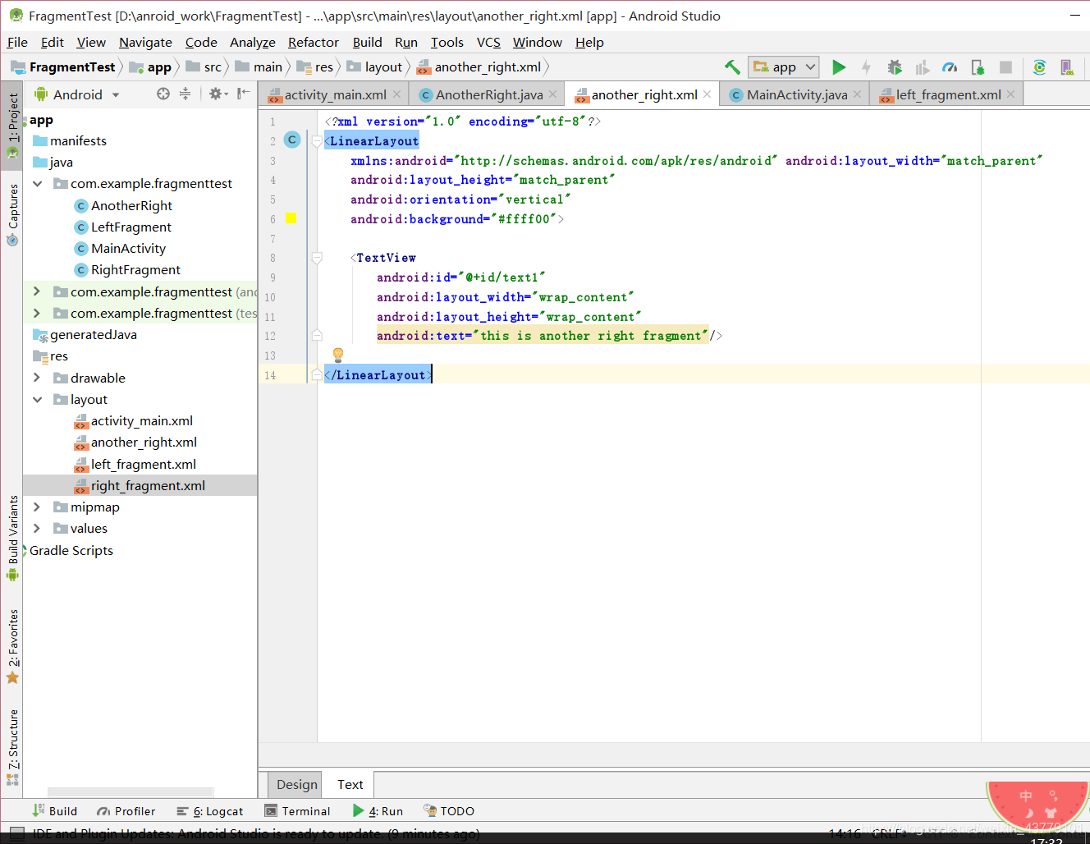Click Collapse All icon in Project panel

click(185, 94)
